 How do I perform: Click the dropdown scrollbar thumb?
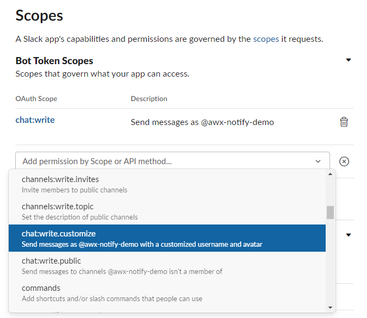[330, 213]
